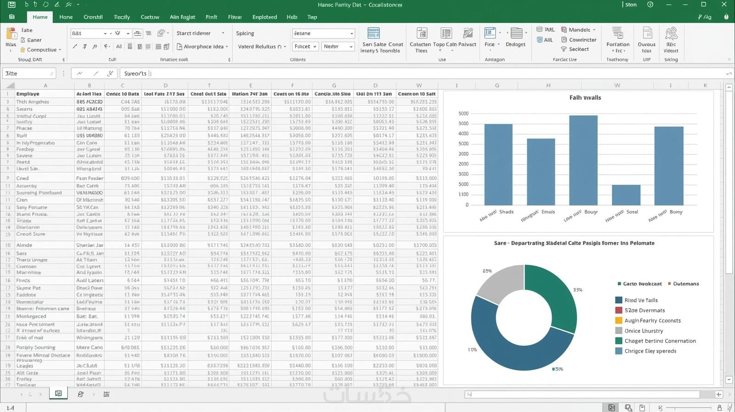
Task: Click the paint format icon in the font row
Action: tap(161, 33)
